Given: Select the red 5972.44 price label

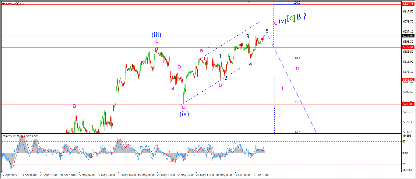Looking at the screenshot, I should click(x=407, y=47).
